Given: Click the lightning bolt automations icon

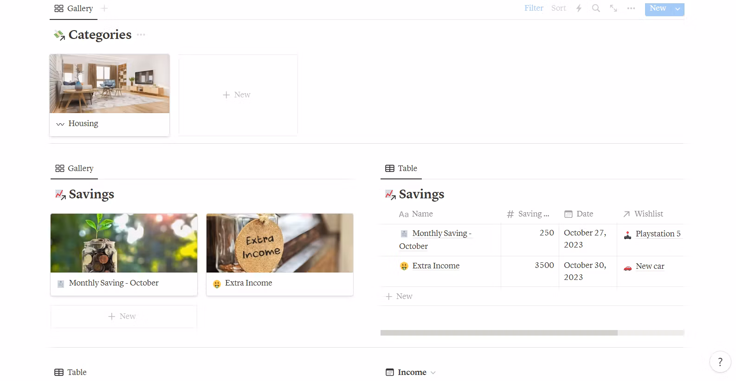Looking at the screenshot, I should [579, 8].
